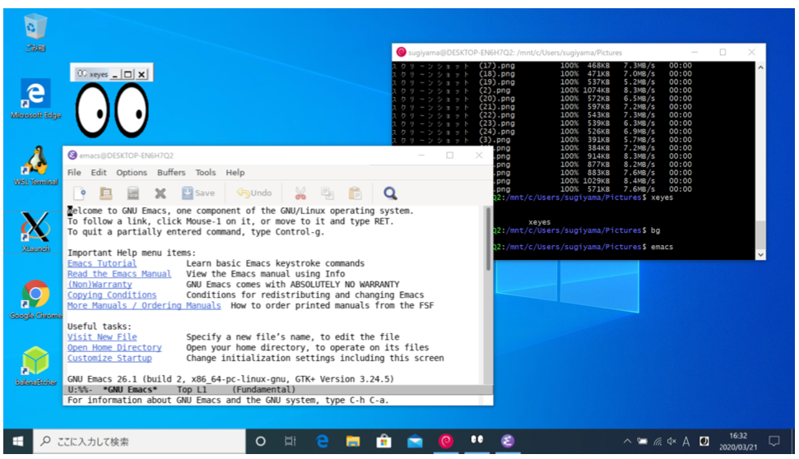Click the Save button in Emacs toolbar
Screen dimensions: 799x459
pyautogui.click(x=198, y=193)
